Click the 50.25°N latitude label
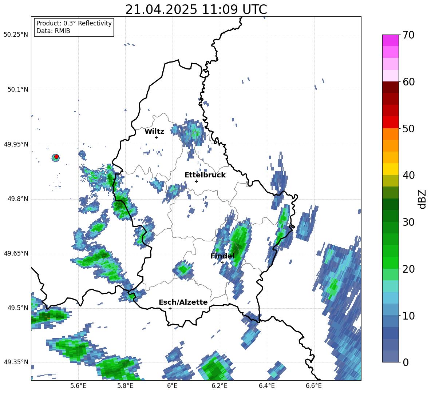The height and width of the screenshot is (393, 431). (16, 35)
